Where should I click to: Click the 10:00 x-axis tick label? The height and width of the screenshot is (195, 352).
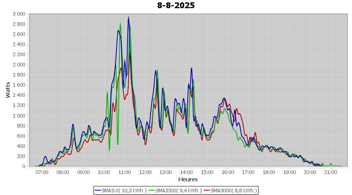(x=104, y=172)
